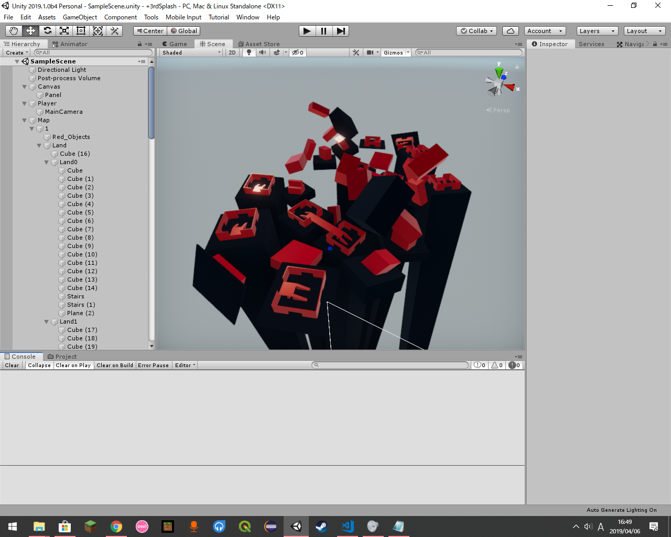Open the cloud services icon
Screen dimensions: 671x537
pyautogui.click(x=510, y=31)
